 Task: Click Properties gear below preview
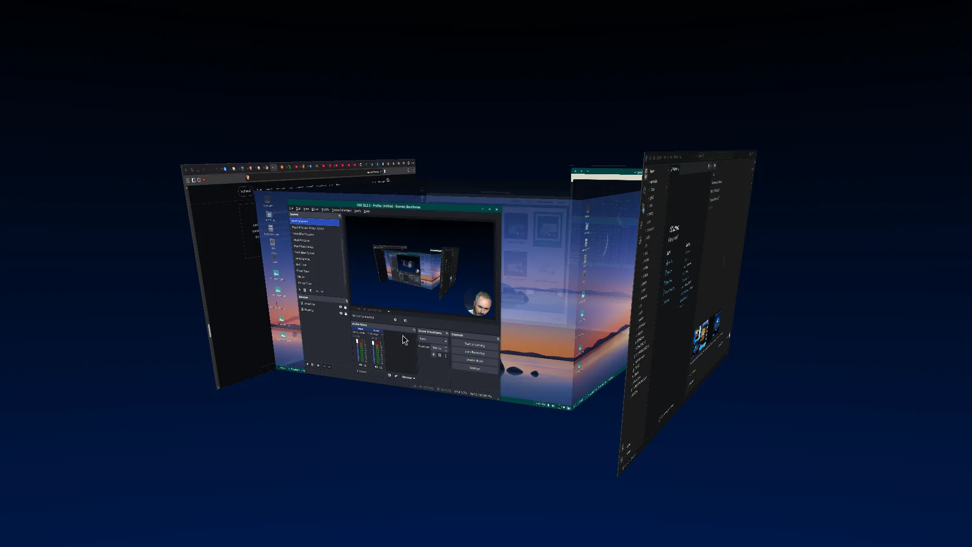tap(395, 320)
